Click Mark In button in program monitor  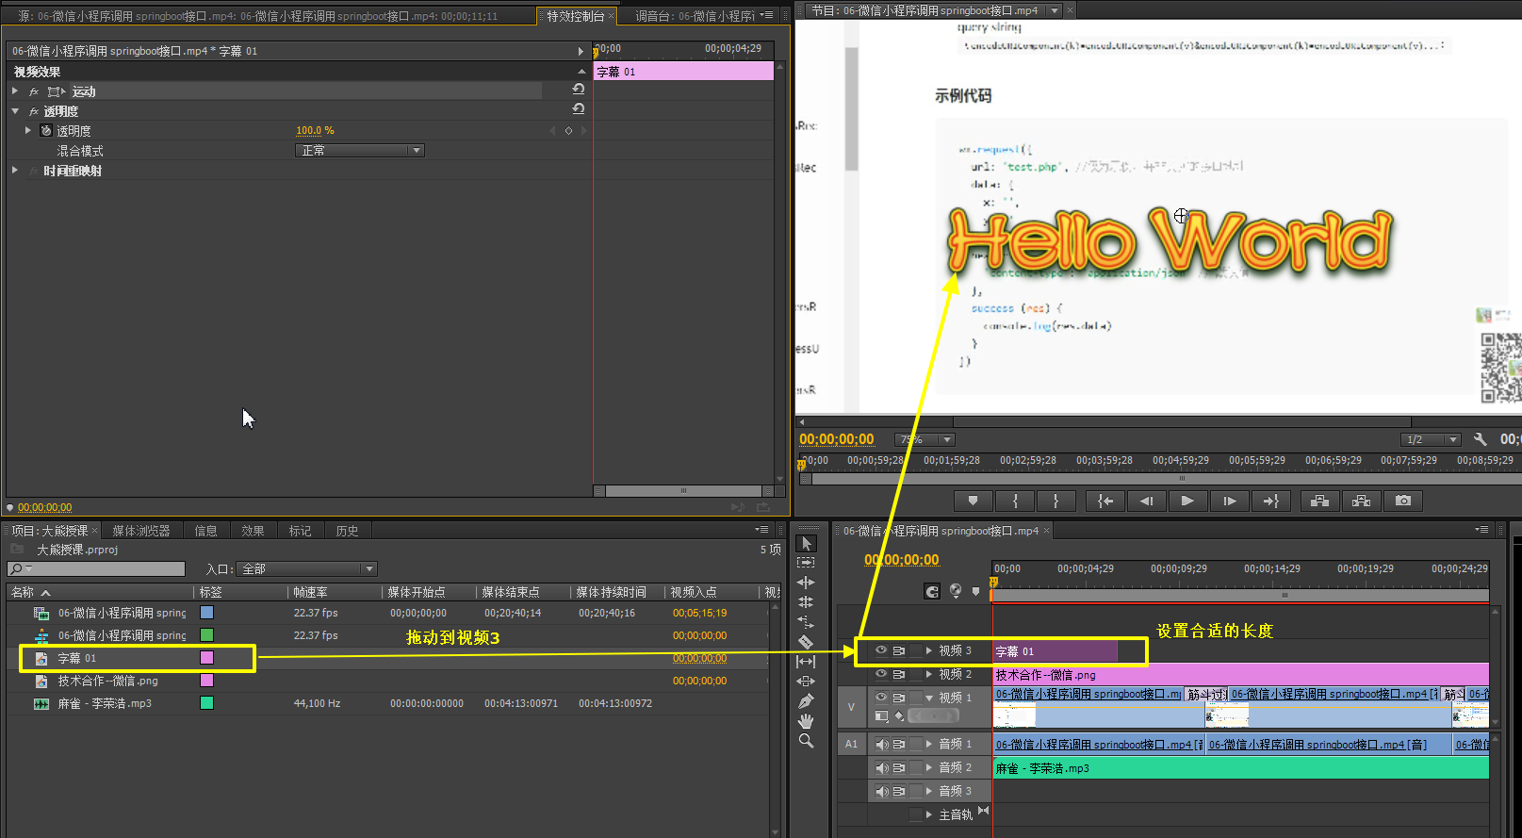point(1015,501)
